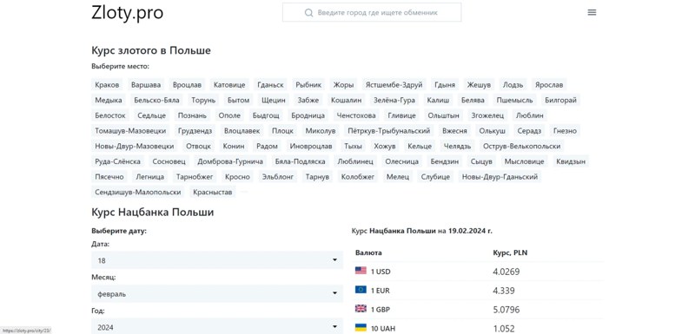Choose the Рыбник city tag
Screen dimensions: 695x334
click(x=308, y=84)
